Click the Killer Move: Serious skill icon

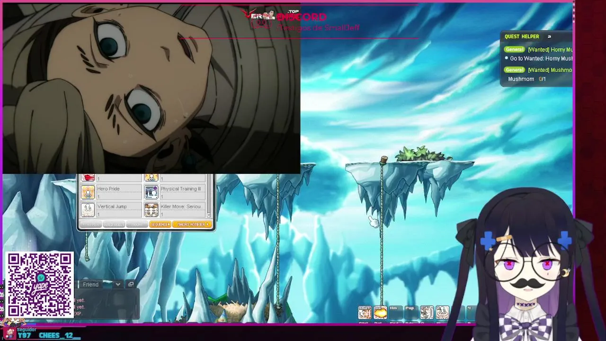(151, 210)
